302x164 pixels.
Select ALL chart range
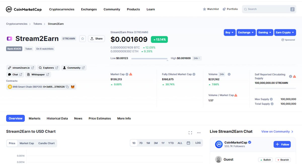(180, 143)
